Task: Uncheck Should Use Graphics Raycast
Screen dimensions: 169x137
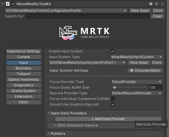Action: pos(113,104)
